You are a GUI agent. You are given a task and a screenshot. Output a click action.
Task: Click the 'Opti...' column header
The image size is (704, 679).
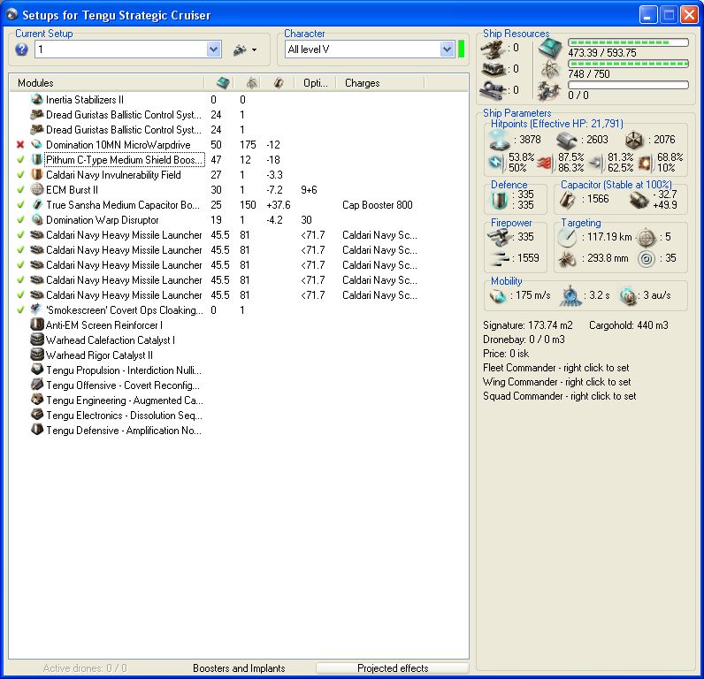coord(315,83)
